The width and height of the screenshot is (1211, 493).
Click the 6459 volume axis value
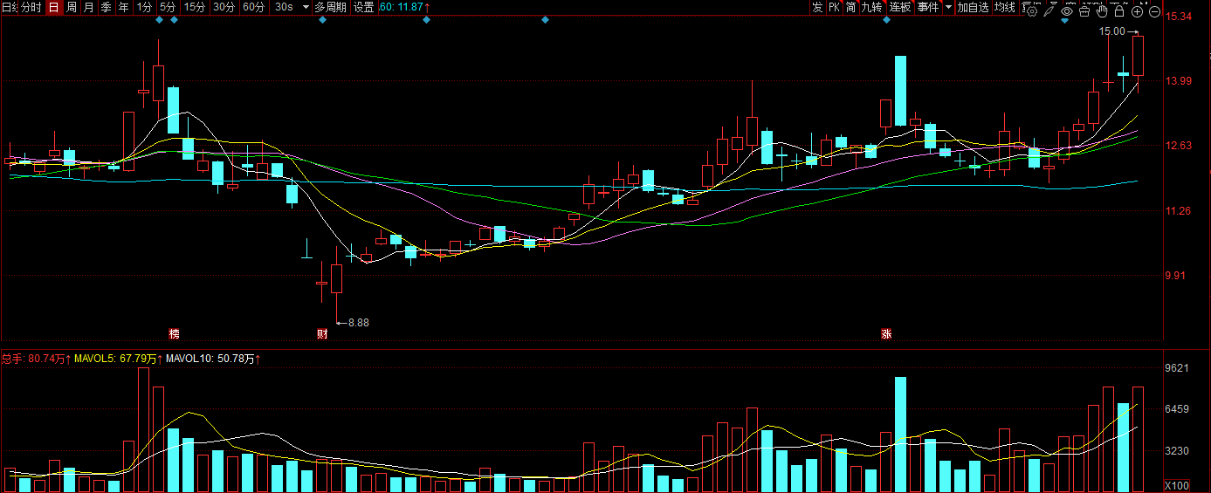pyautogui.click(x=1179, y=409)
